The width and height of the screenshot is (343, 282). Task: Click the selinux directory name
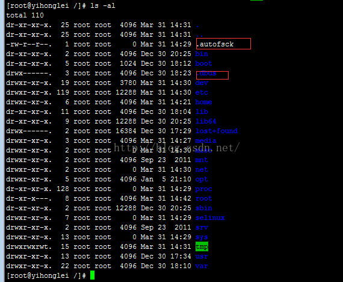tap(210, 218)
